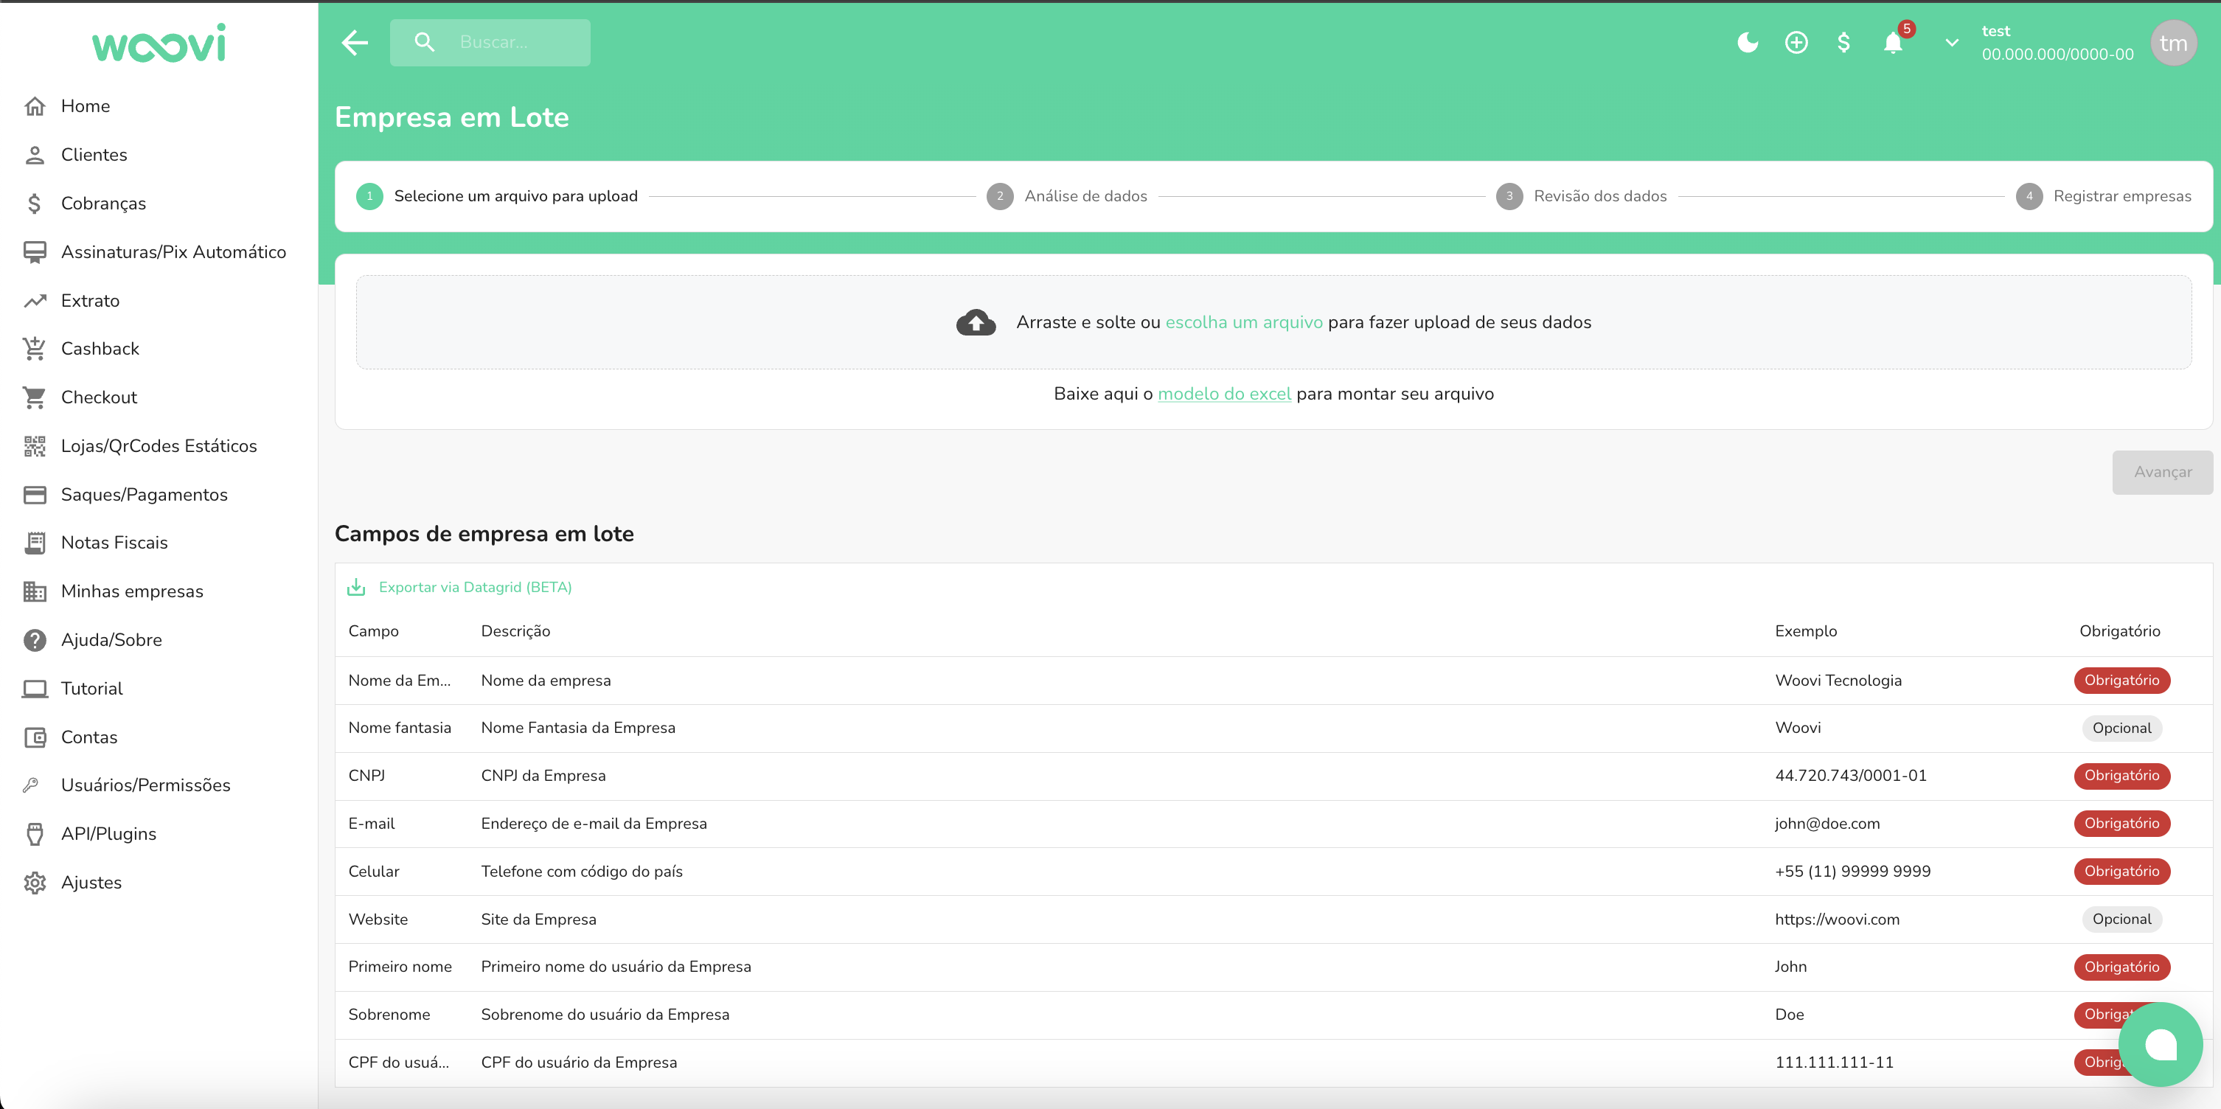Expand the company account chevron dropdown
The width and height of the screenshot is (2221, 1109).
(x=1952, y=42)
